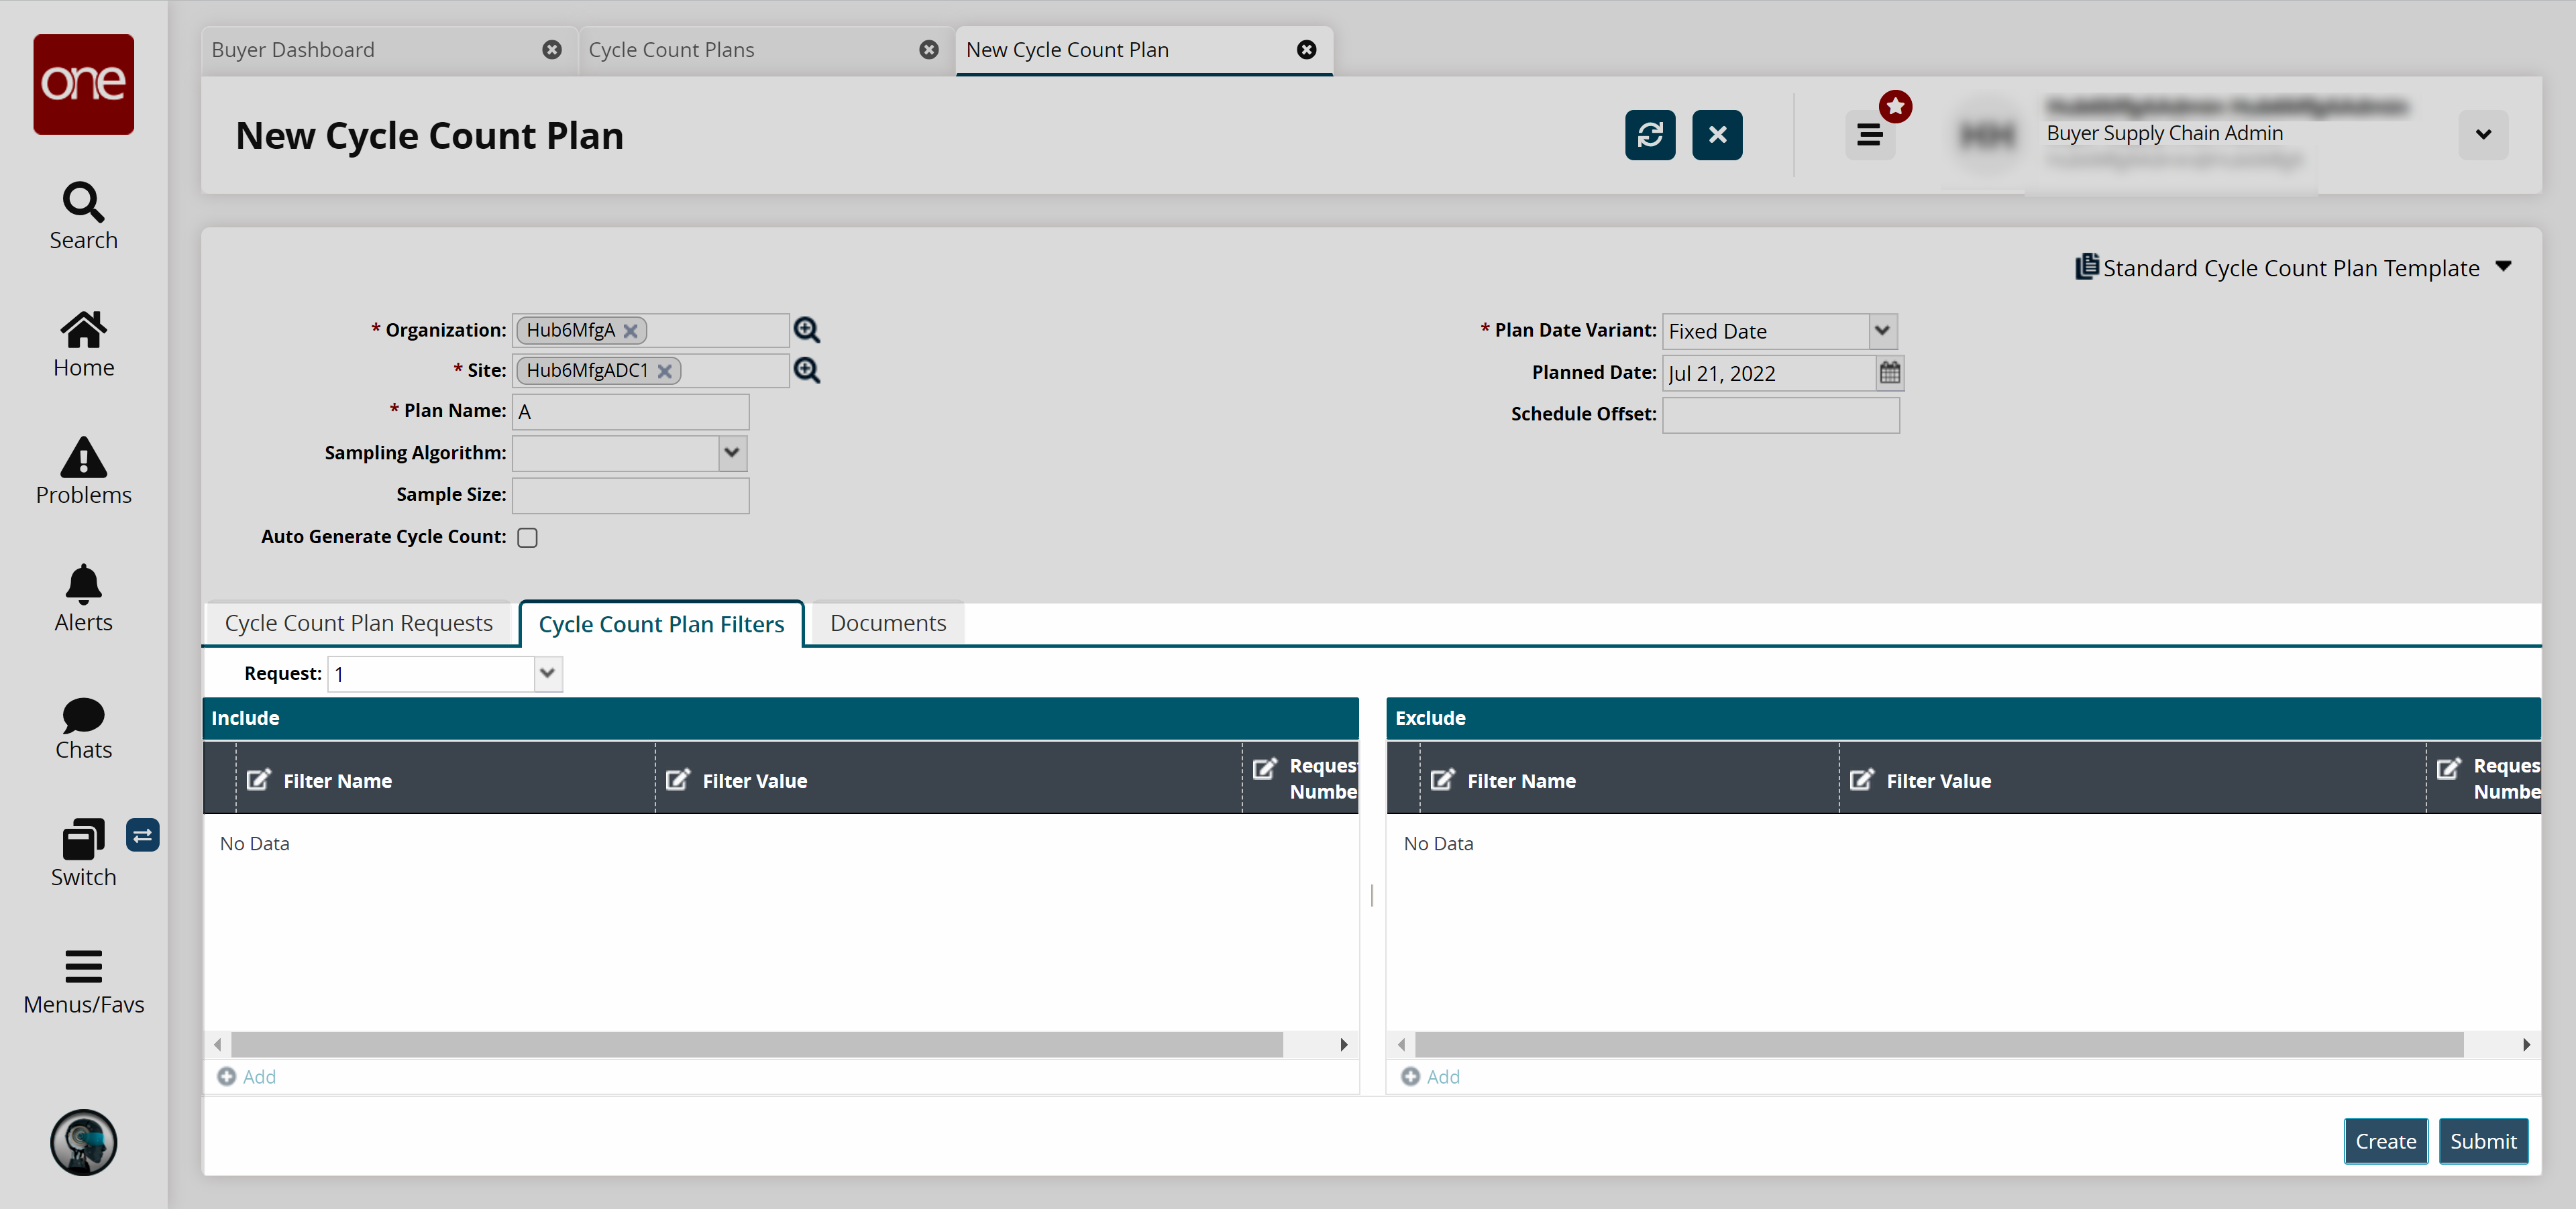Enable Auto Generate Cycle Count checkbox
Viewport: 2576px width, 1209px height.
click(527, 538)
